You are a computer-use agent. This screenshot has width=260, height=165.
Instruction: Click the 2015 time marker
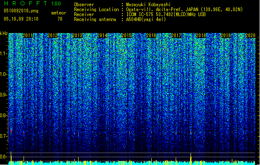[x=126, y=35]
